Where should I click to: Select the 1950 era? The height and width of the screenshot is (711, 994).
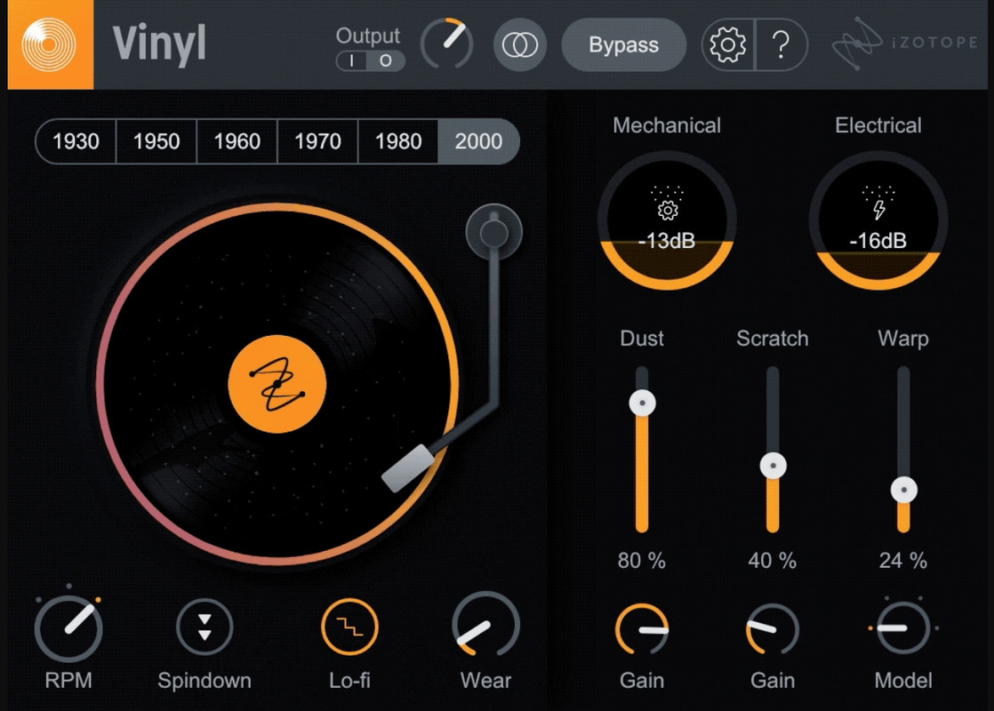[x=156, y=141]
